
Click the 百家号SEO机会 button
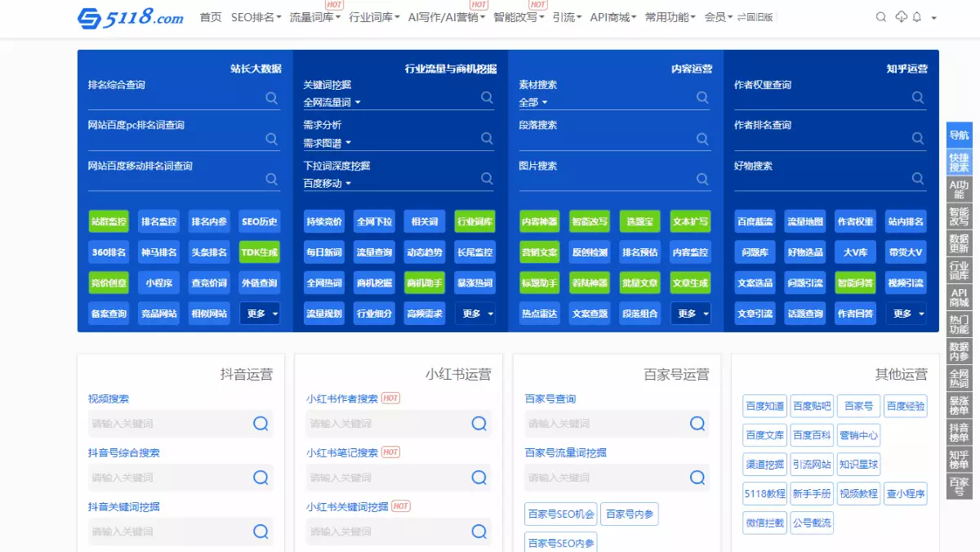point(560,514)
